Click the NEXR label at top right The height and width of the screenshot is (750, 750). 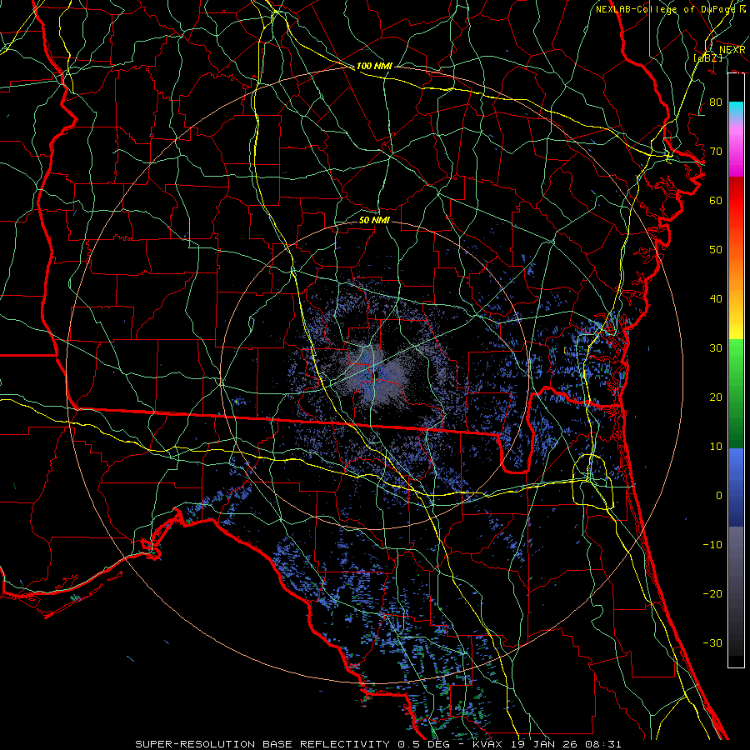pyautogui.click(x=732, y=50)
